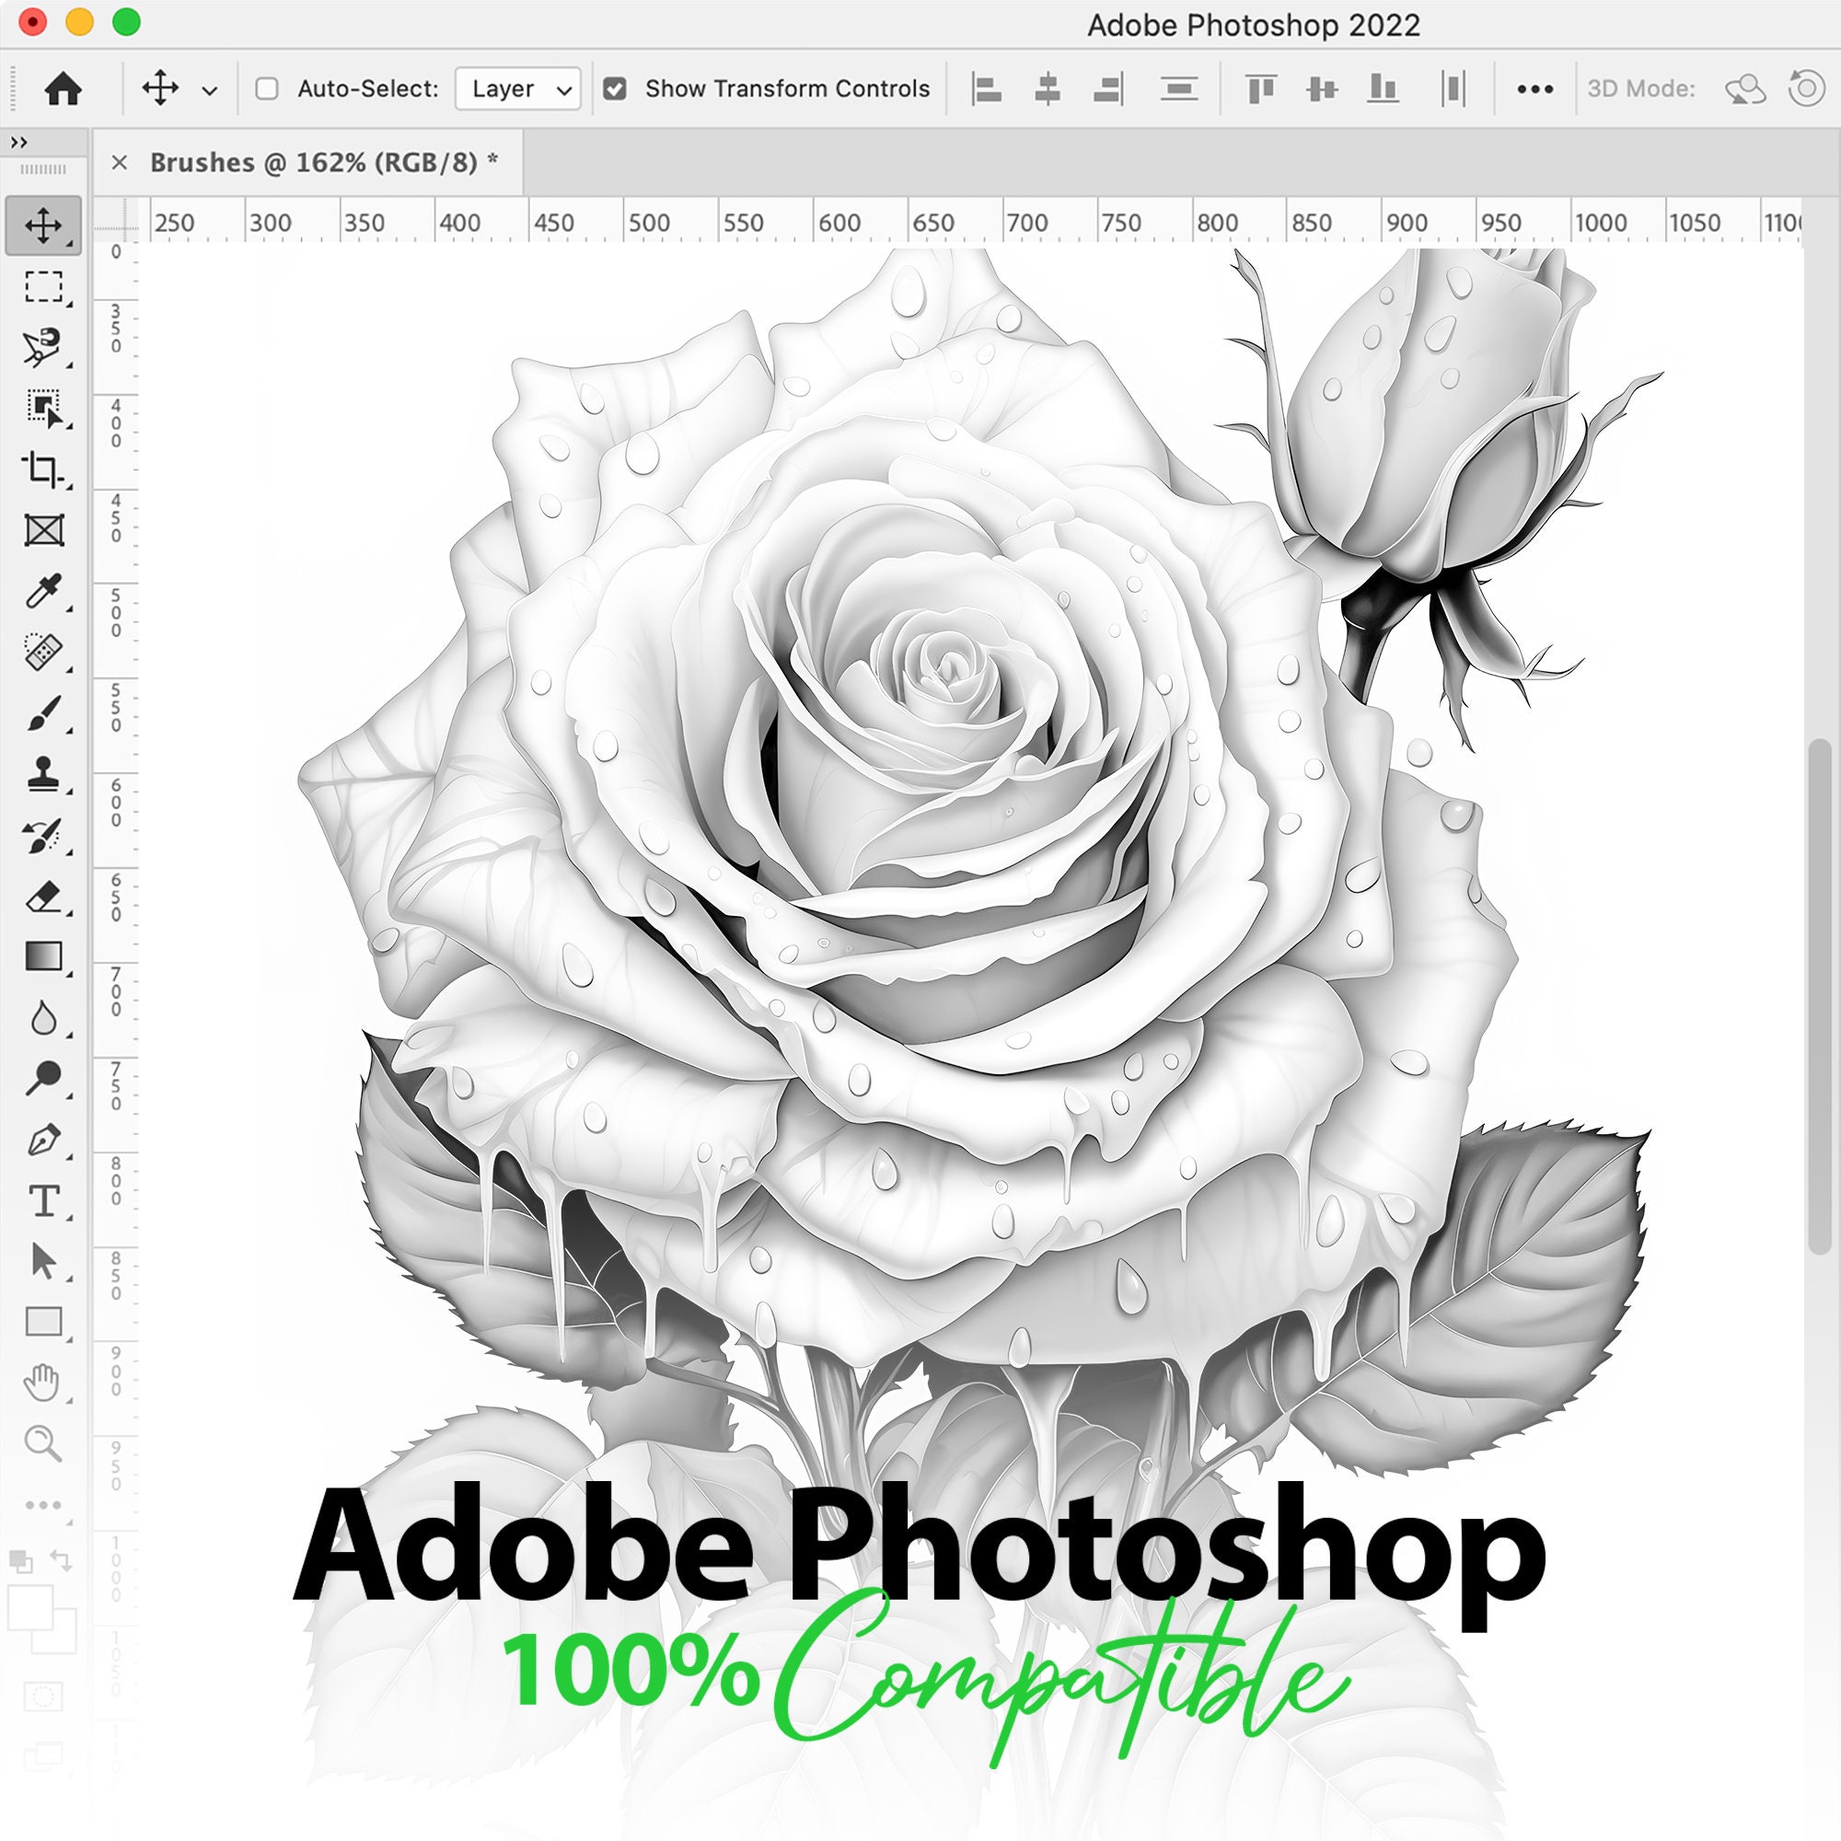Select the Eraser tool
The image size is (1841, 1841).
[x=43, y=897]
